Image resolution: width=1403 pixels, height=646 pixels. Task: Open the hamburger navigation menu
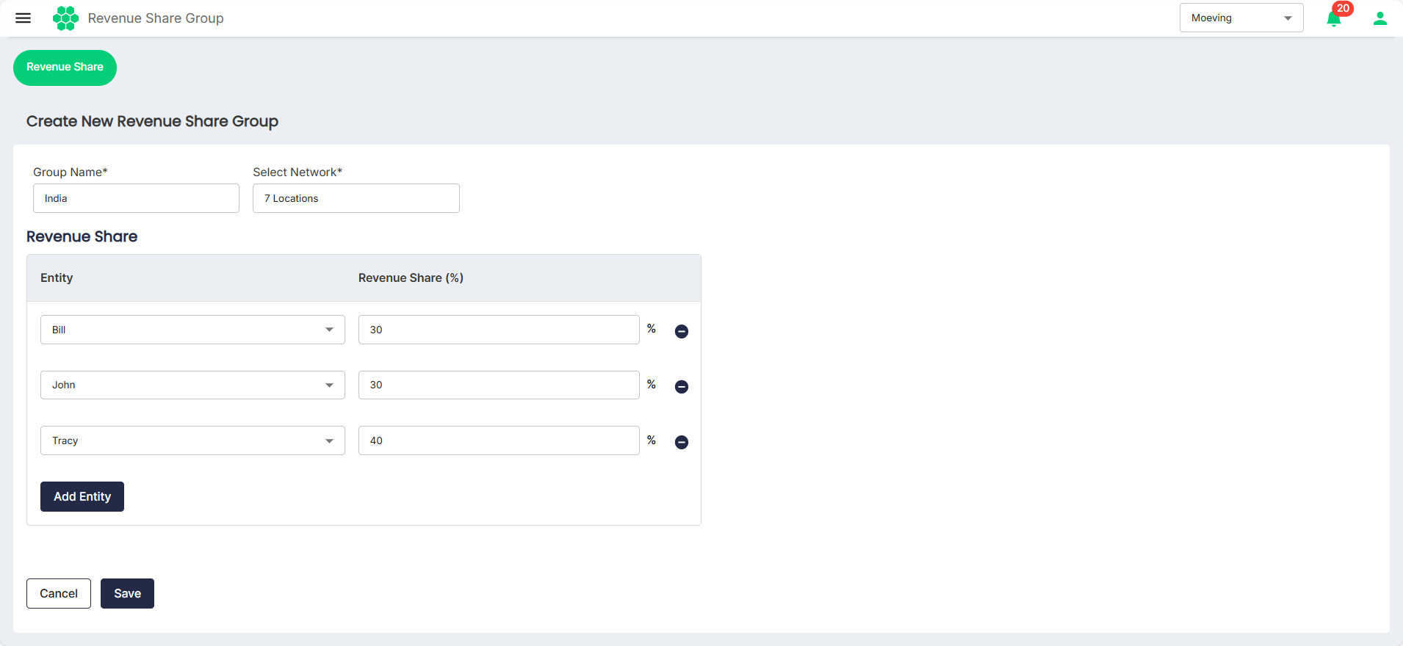pyautogui.click(x=24, y=18)
